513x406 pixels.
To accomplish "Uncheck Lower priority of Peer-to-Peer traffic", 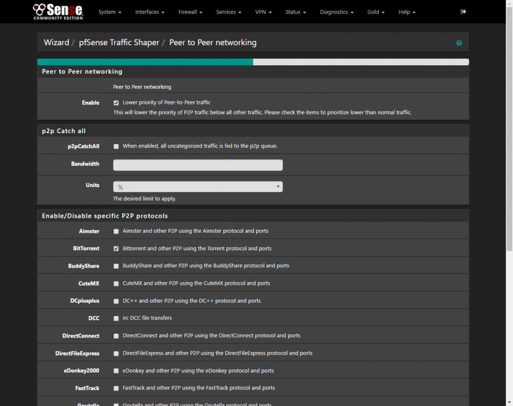I will (116, 103).
